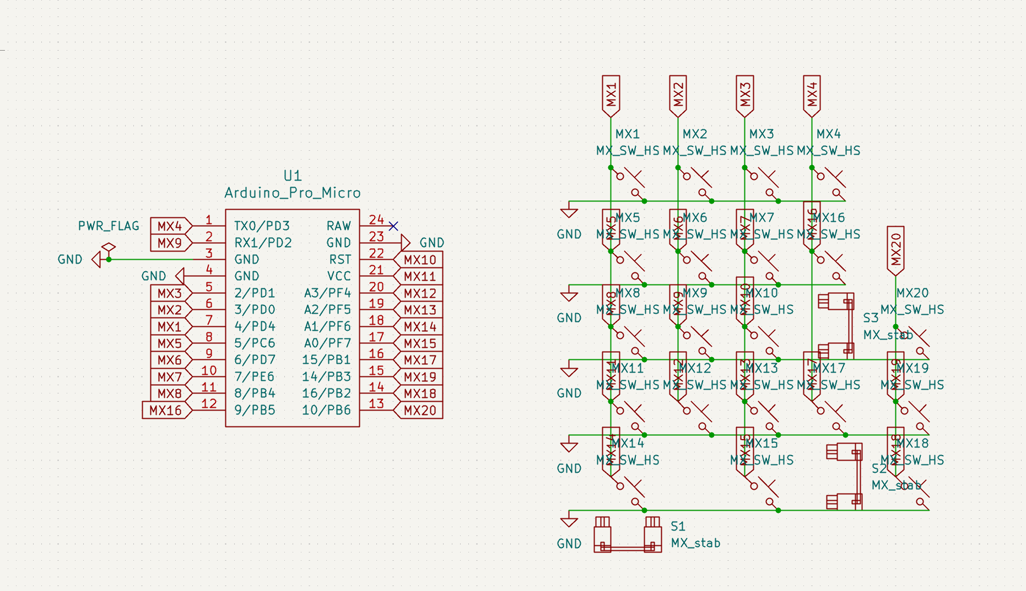
Task: Click the MX10 global label on RST pin
Action: pyautogui.click(x=419, y=260)
